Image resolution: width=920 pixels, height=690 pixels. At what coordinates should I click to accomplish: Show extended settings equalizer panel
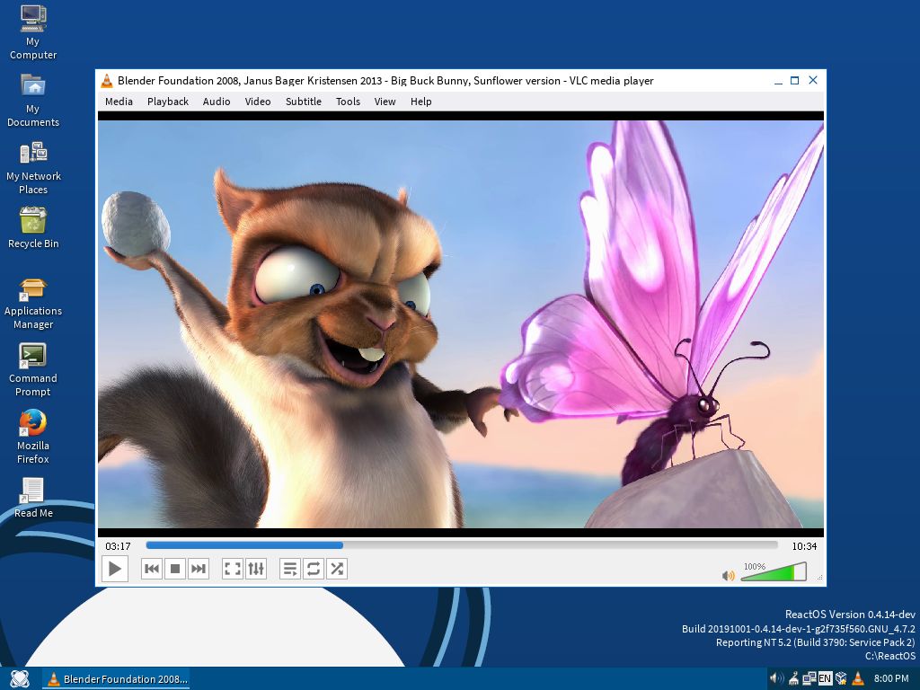(x=256, y=569)
